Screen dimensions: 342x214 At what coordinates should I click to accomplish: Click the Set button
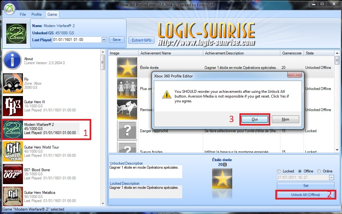[306, 186]
